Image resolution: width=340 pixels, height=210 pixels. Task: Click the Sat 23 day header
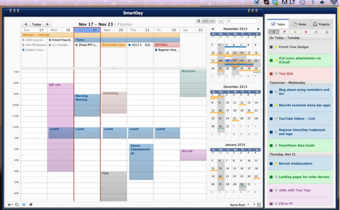click(x=193, y=30)
